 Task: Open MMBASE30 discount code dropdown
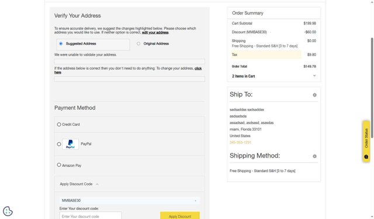click(x=130, y=201)
